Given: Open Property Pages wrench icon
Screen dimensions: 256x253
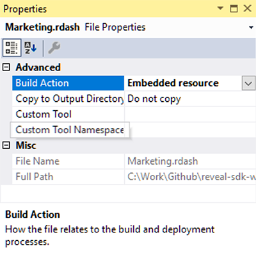Looking at the screenshot, I should (x=54, y=47).
